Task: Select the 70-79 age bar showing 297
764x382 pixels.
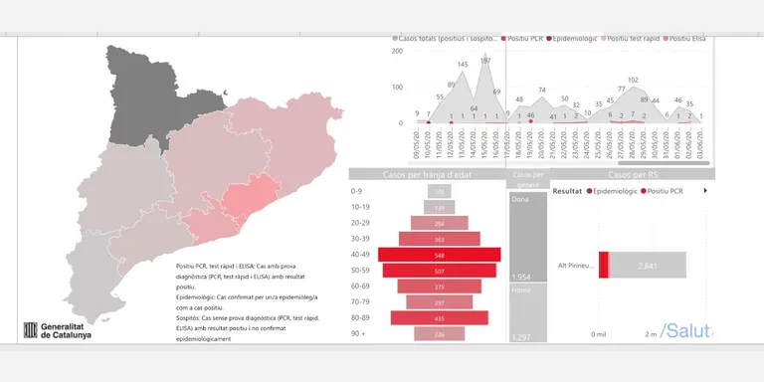Action: pos(440,302)
